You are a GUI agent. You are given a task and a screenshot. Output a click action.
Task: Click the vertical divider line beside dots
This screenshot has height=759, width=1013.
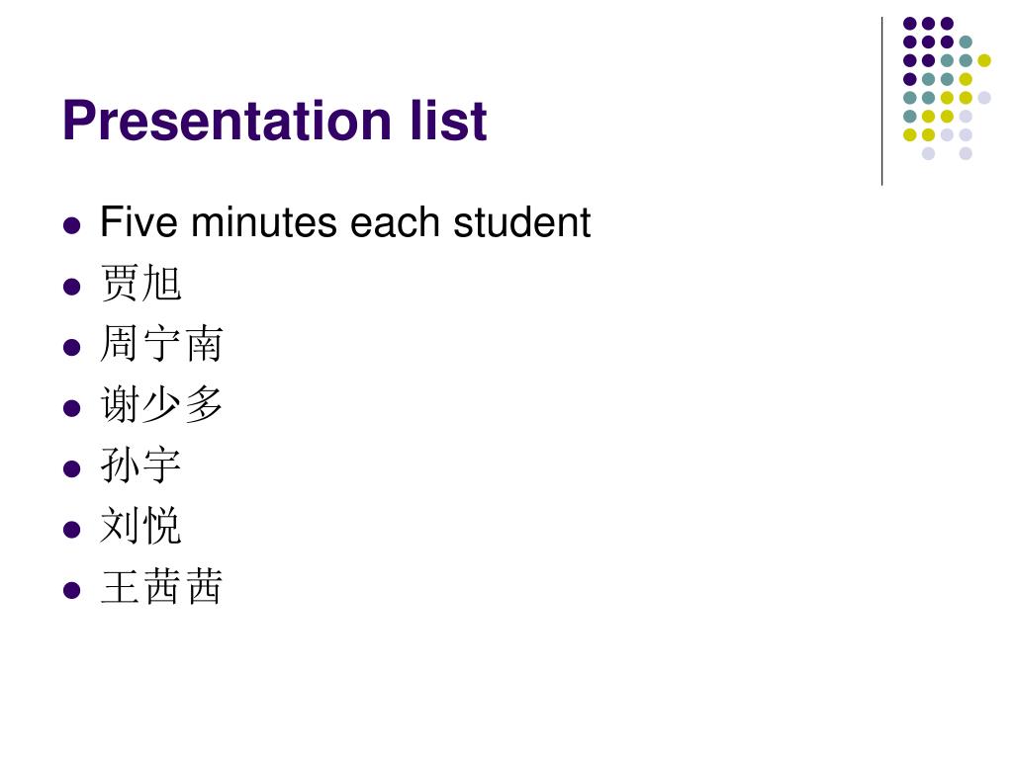[881, 102]
